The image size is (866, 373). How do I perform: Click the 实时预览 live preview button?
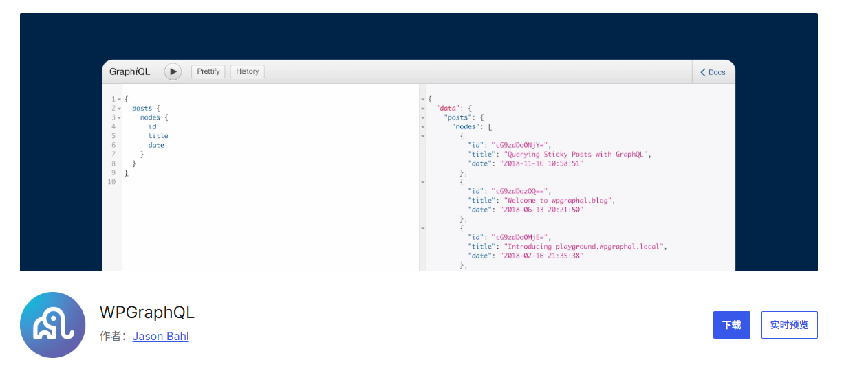pyautogui.click(x=789, y=325)
